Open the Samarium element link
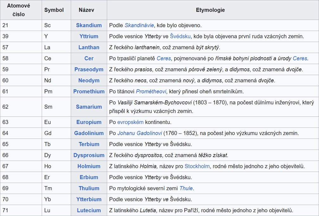The height and width of the screenshot is (216, 319). [89, 107]
